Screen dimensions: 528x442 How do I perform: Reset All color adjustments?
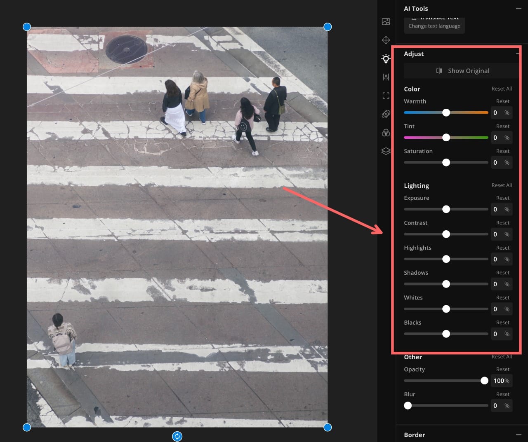[x=502, y=89]
